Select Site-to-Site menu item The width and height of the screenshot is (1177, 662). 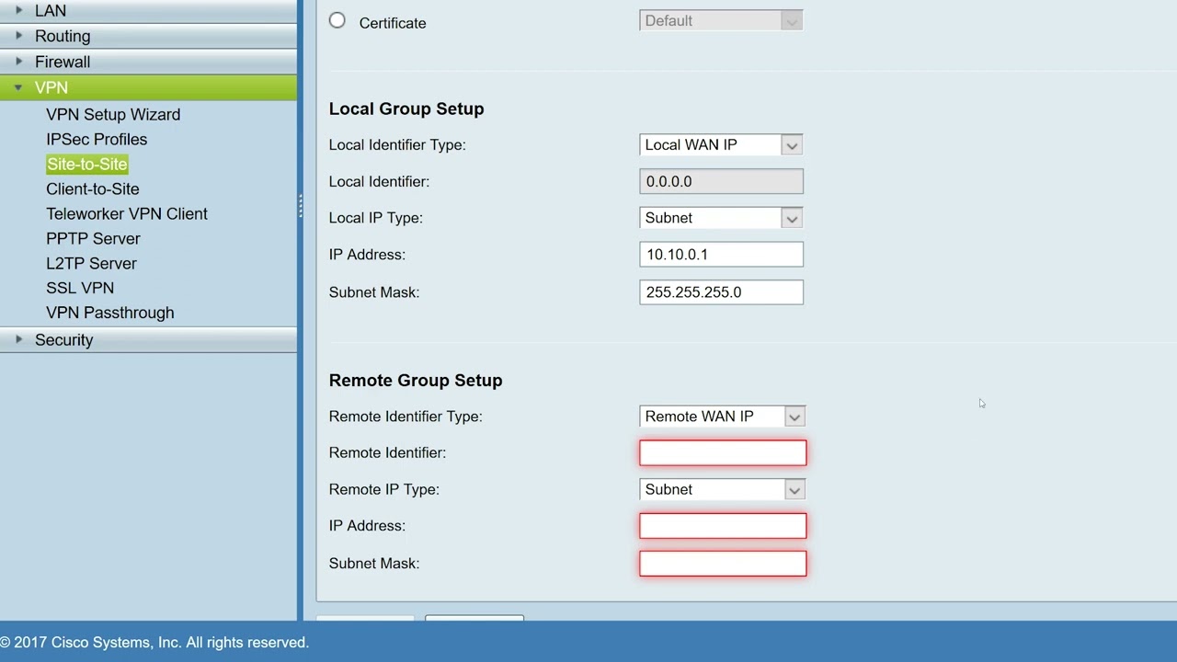87,164
